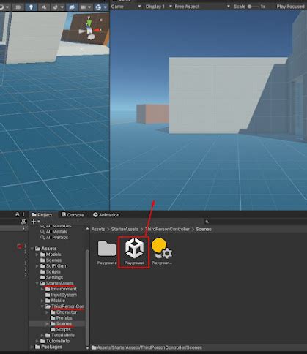Click the scroll up arrow of folder tree
This screenshot has width=307, height=354.
[x=87, y=229]
